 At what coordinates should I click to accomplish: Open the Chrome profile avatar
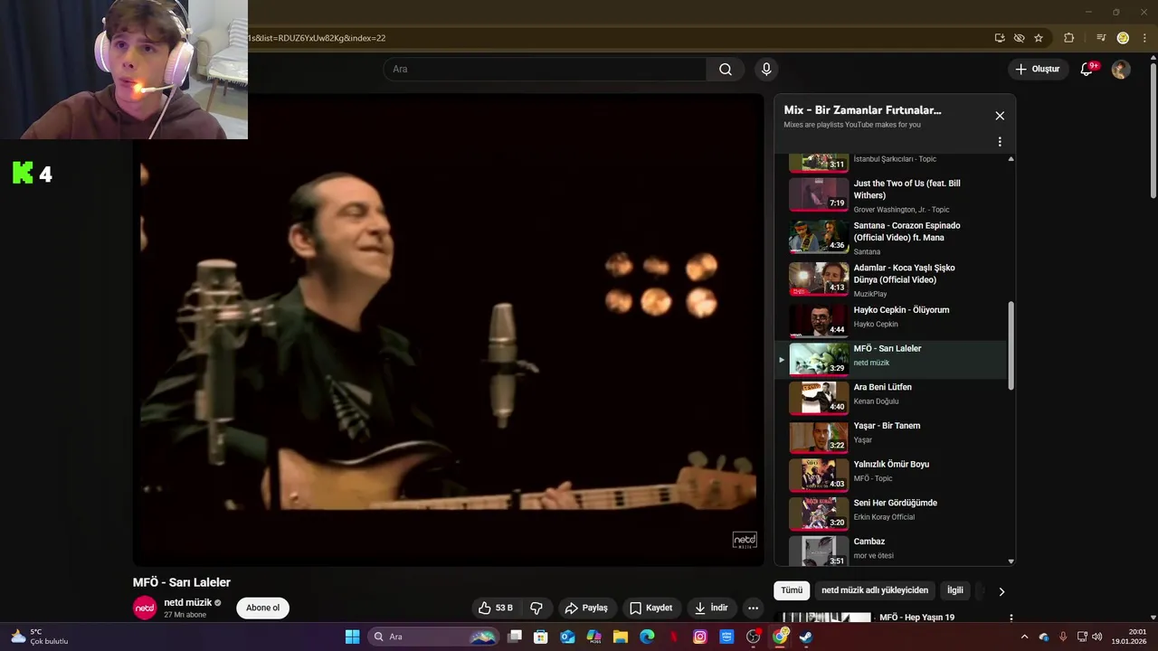[x=1123, y=38]
